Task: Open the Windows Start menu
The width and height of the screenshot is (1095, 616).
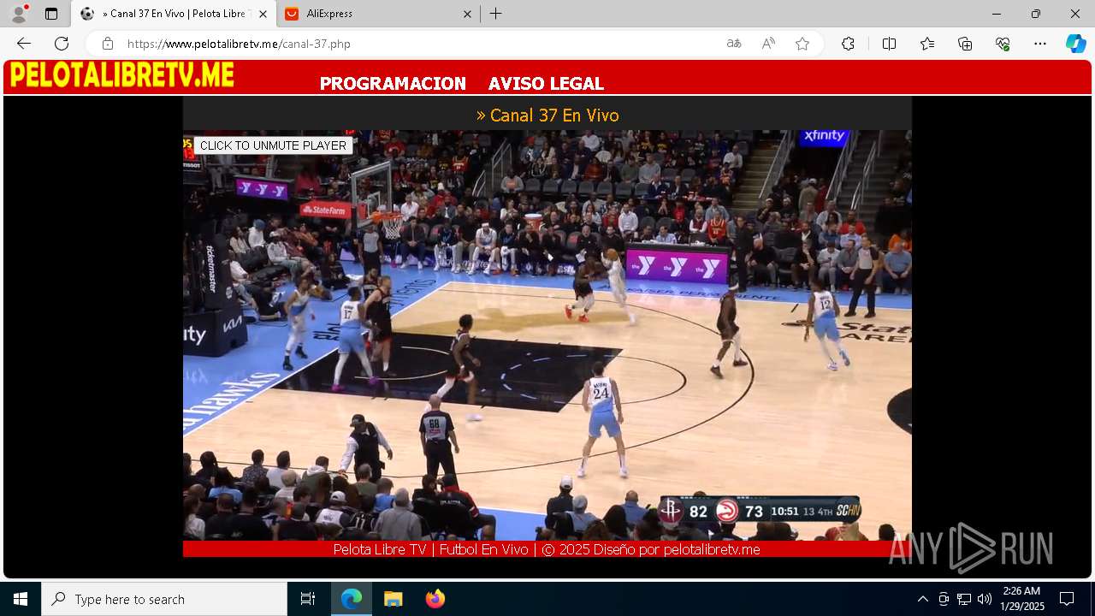Action: pyautogui.click(x=21, y=599)
